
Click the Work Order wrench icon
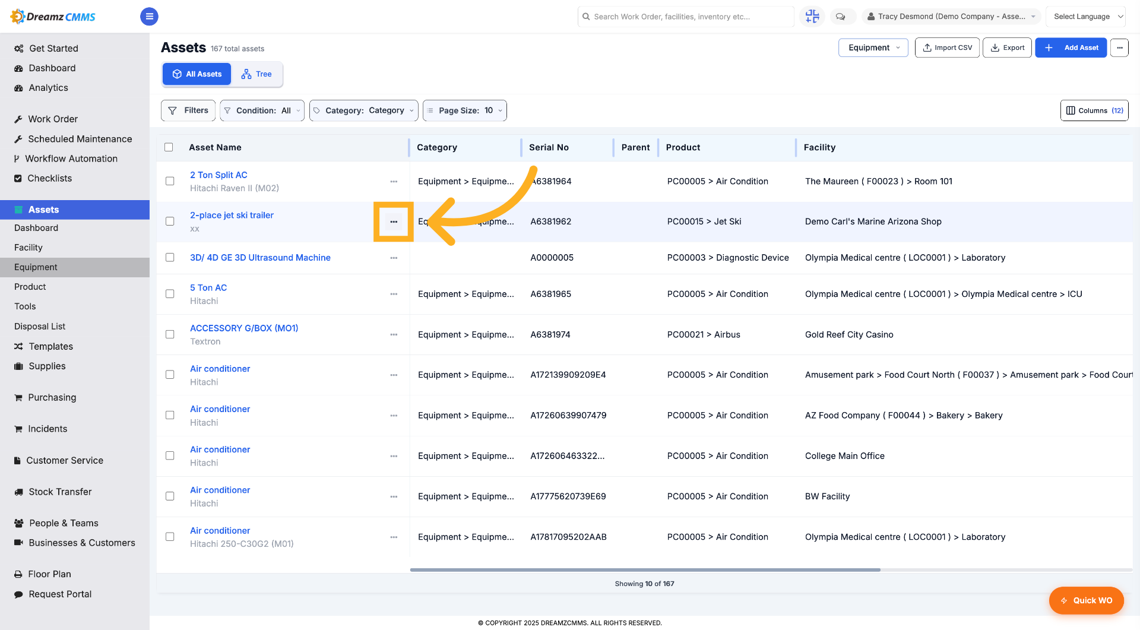coord(18,119)
